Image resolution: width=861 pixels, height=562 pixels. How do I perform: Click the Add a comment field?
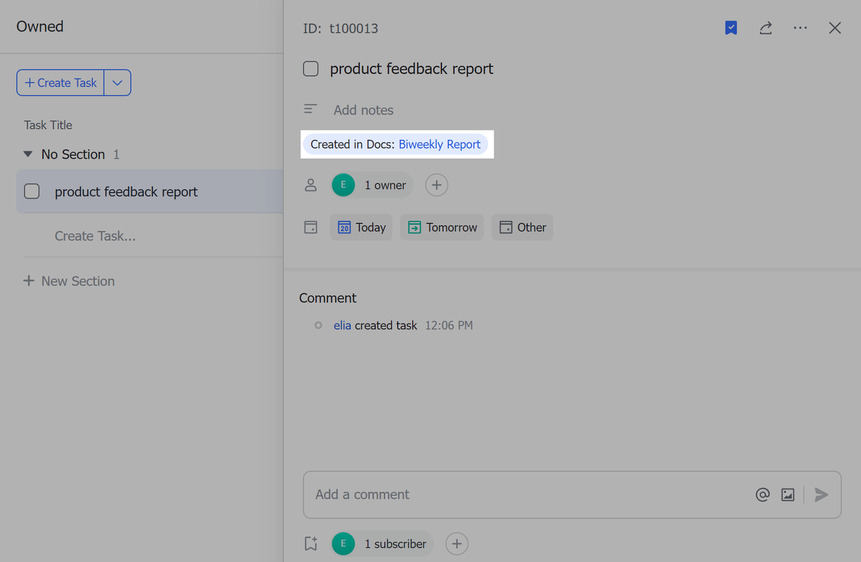coord(525,495)
